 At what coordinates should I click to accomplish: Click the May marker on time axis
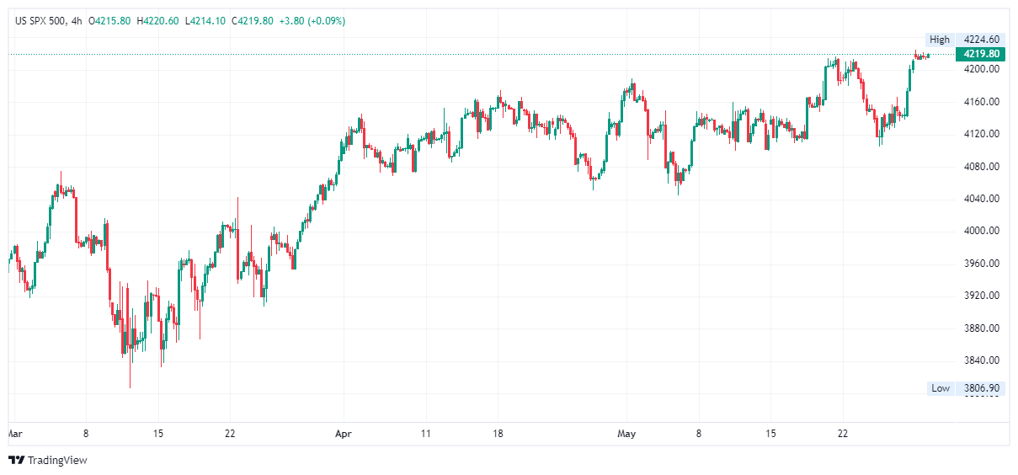(626, 434)
